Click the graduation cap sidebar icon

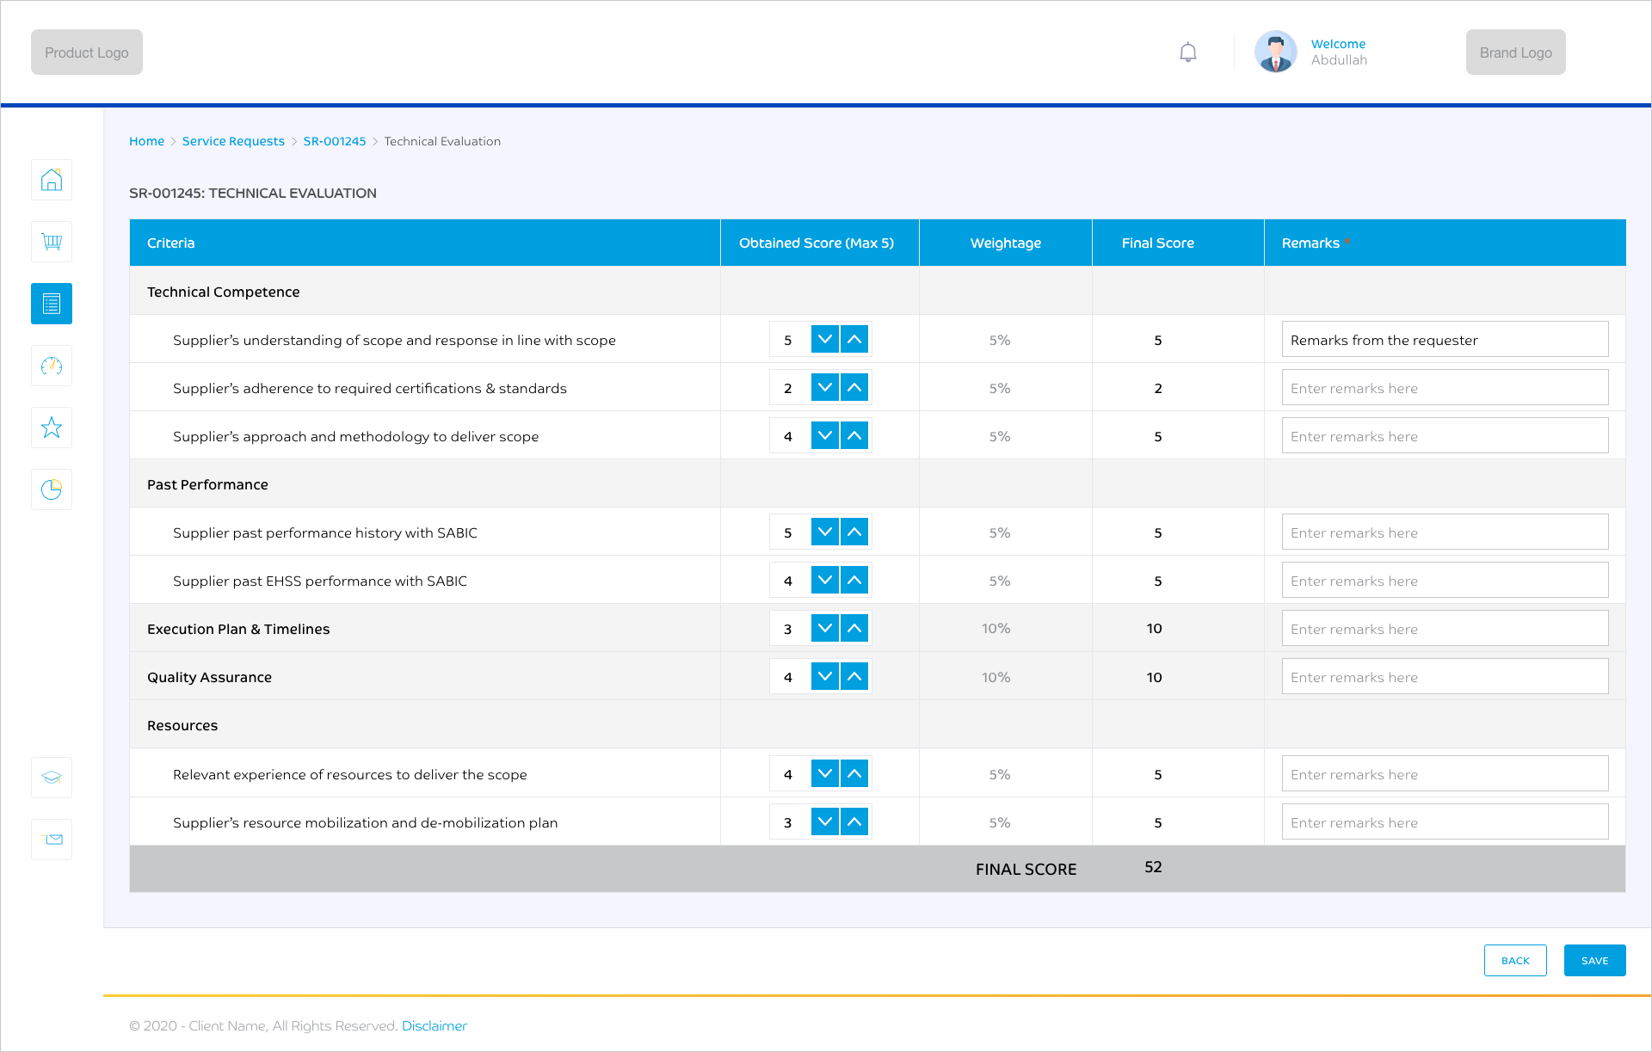52,778
